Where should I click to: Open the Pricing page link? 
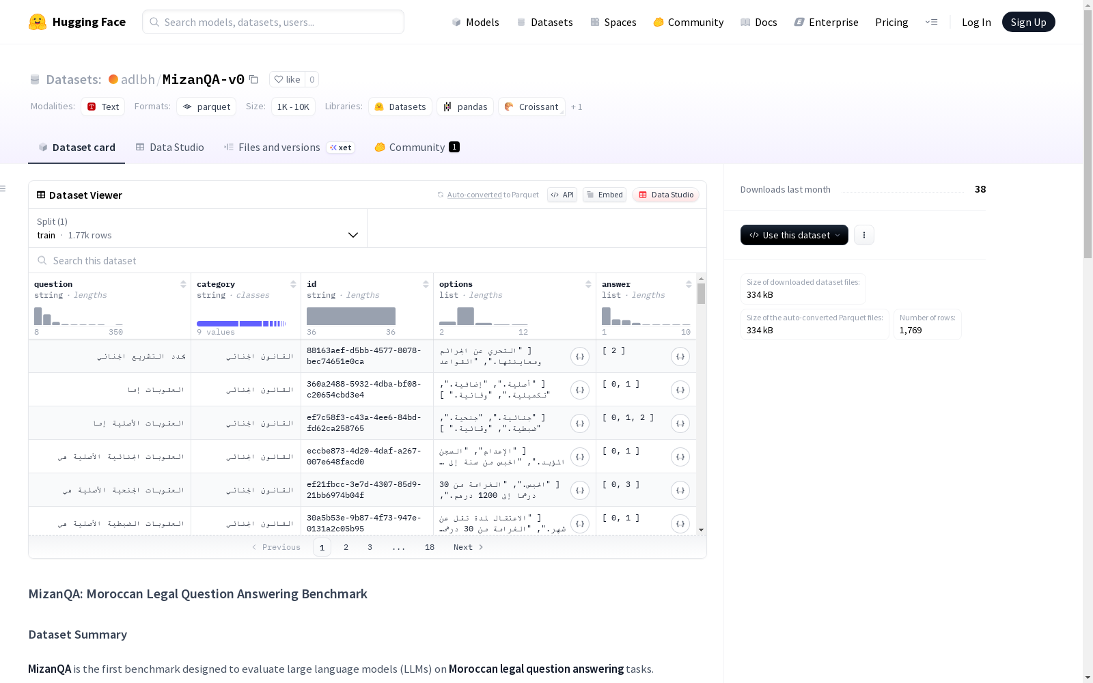click(x=891, y=22)
